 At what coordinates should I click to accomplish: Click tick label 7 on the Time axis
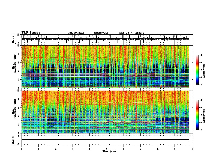(141, 149)
